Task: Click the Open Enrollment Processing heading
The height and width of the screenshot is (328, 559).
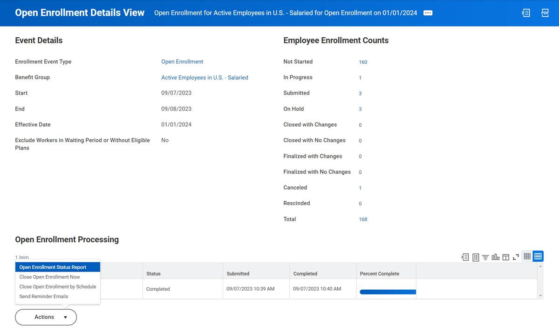Action: pos(67,239)
